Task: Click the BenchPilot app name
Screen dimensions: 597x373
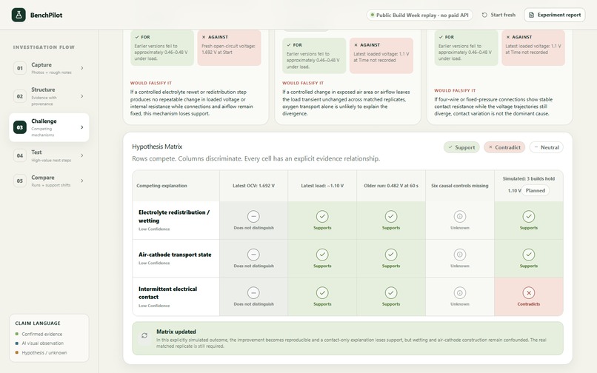Action: pyautogui.click(x=47, y=16)
